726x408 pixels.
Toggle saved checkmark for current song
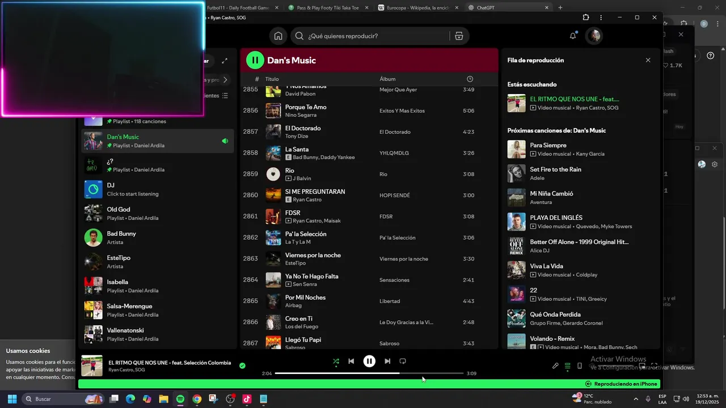242,366
